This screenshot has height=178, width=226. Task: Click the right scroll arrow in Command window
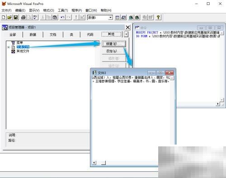[x=218, y=104]
